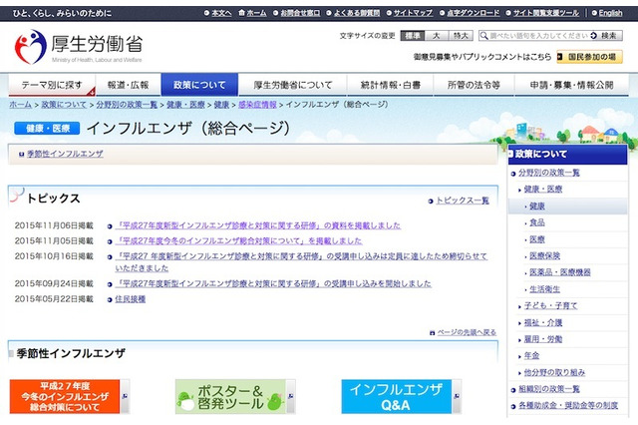
Task: Open 点字ダウンロード link
Action: pyautogui.click(x=473, y=13)
